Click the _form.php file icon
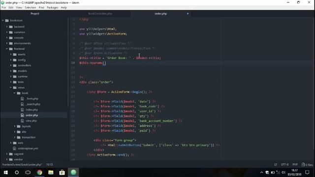Viewport: 315px width, 177px height. click(22, 98)
